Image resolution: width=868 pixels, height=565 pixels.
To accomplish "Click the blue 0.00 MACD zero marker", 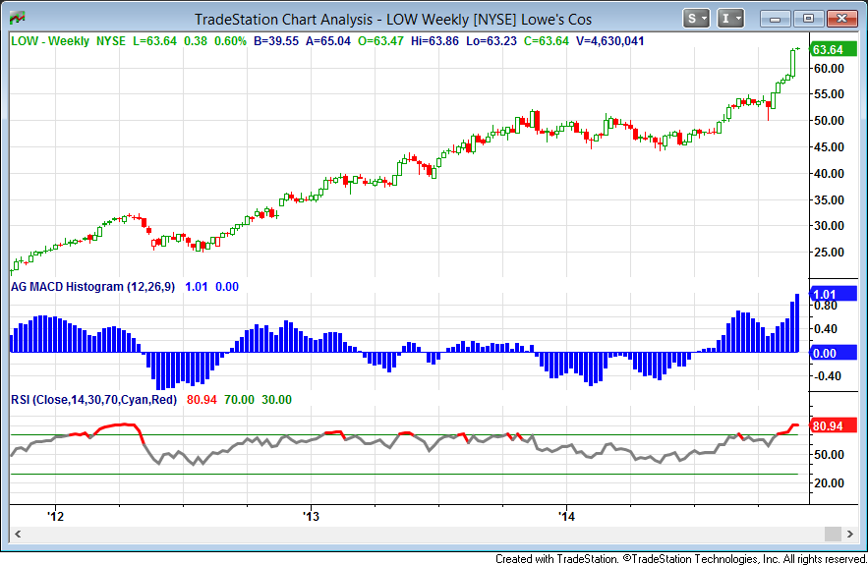I will click(x=832, y=353).
